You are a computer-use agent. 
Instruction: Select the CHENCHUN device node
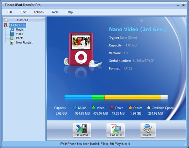pyautogui.click(x=18, y=25)
